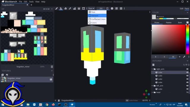Click the saturation-brightness color picker area
Image resolution: width=190 pixels, height=107 pixels.
168,40
